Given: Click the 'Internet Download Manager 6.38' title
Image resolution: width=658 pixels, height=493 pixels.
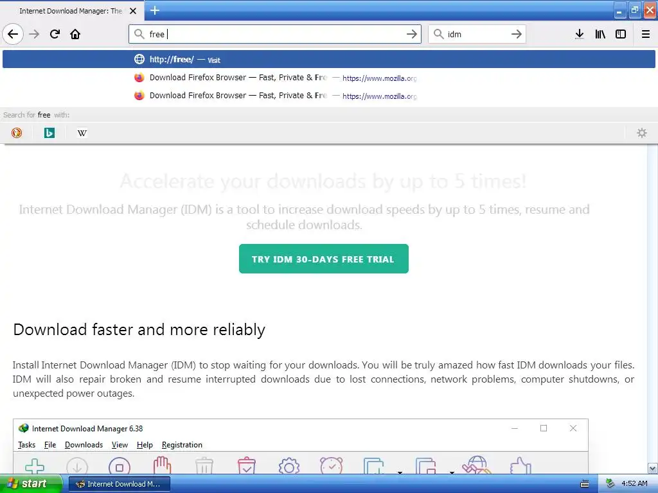Looking at the screenshot, I should (x=87, y=428).
